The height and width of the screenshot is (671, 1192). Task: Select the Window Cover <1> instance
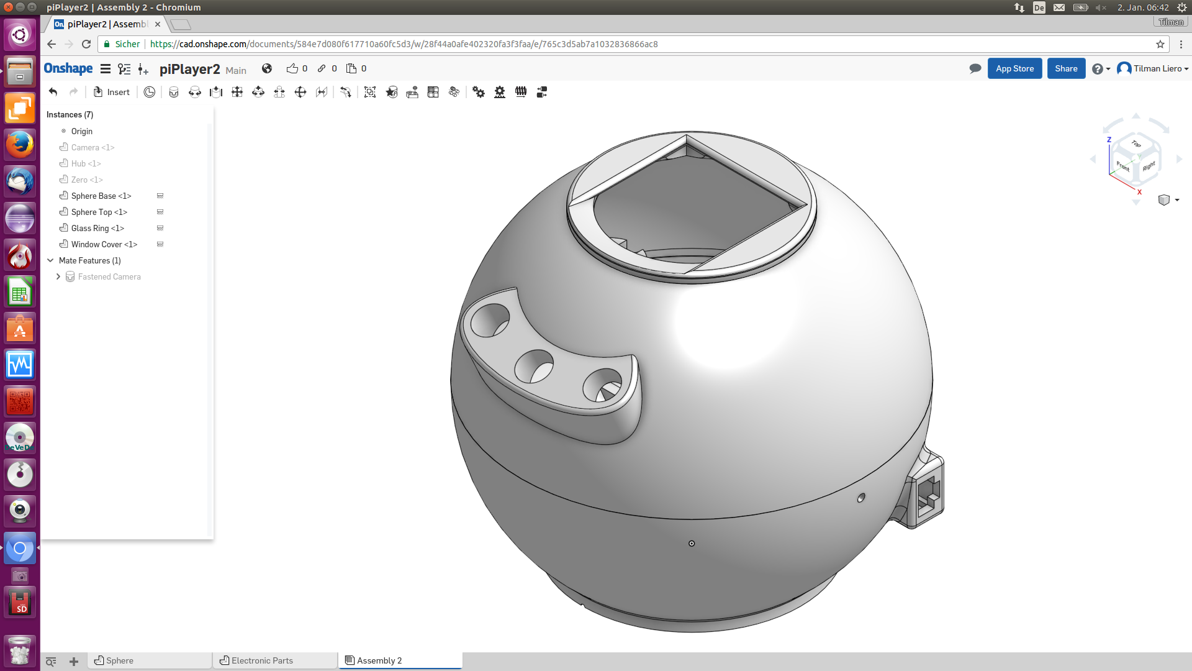[x=104, y=244]
